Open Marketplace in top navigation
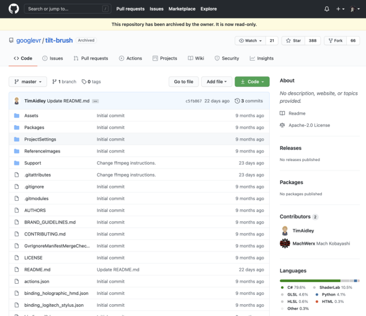The image size is (366, 316). (182, 9)
